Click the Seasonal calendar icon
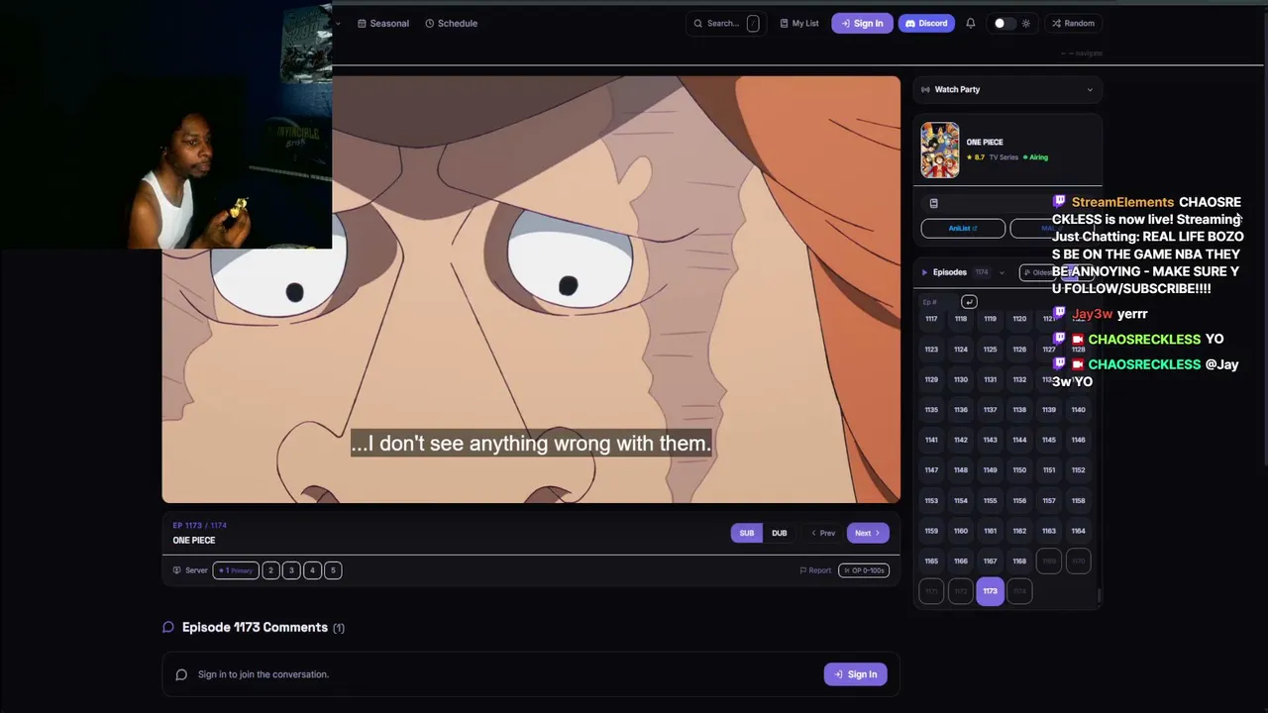The width and height of the screenshot is (1268, 713). point(362,23)
